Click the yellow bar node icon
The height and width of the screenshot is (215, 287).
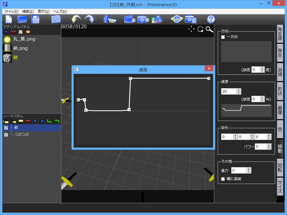tap(20, 121)
